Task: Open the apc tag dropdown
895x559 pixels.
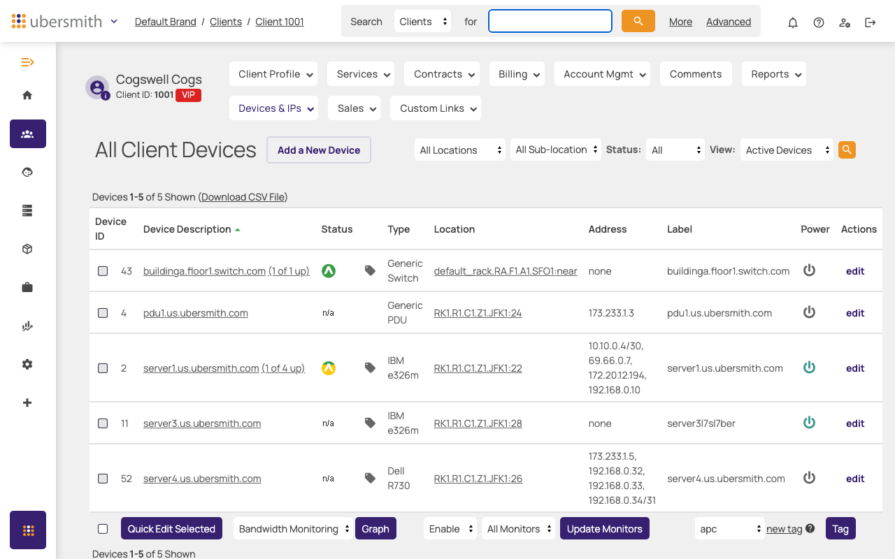Action: coord(729,528)
